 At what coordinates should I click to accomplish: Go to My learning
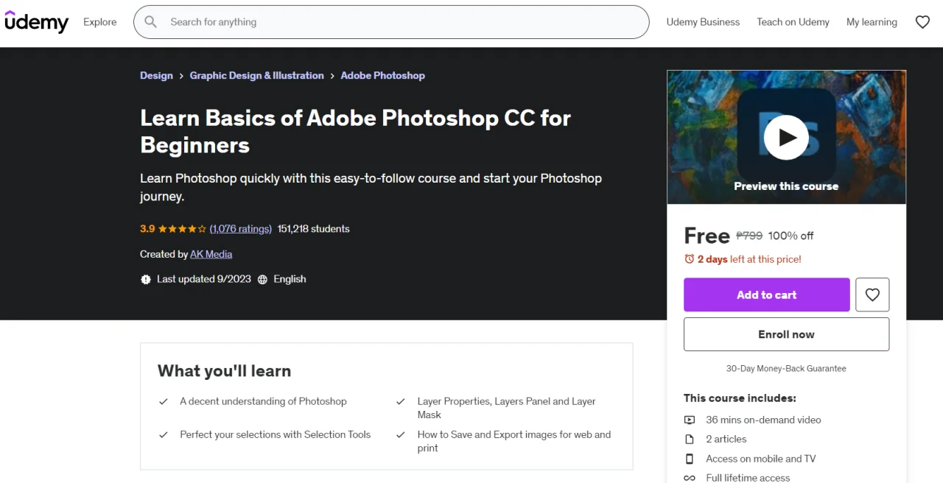tap(872, 22)
